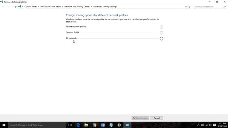
Task: Open Microsoft Word from the taskbar
Action: tap(103, 125)
